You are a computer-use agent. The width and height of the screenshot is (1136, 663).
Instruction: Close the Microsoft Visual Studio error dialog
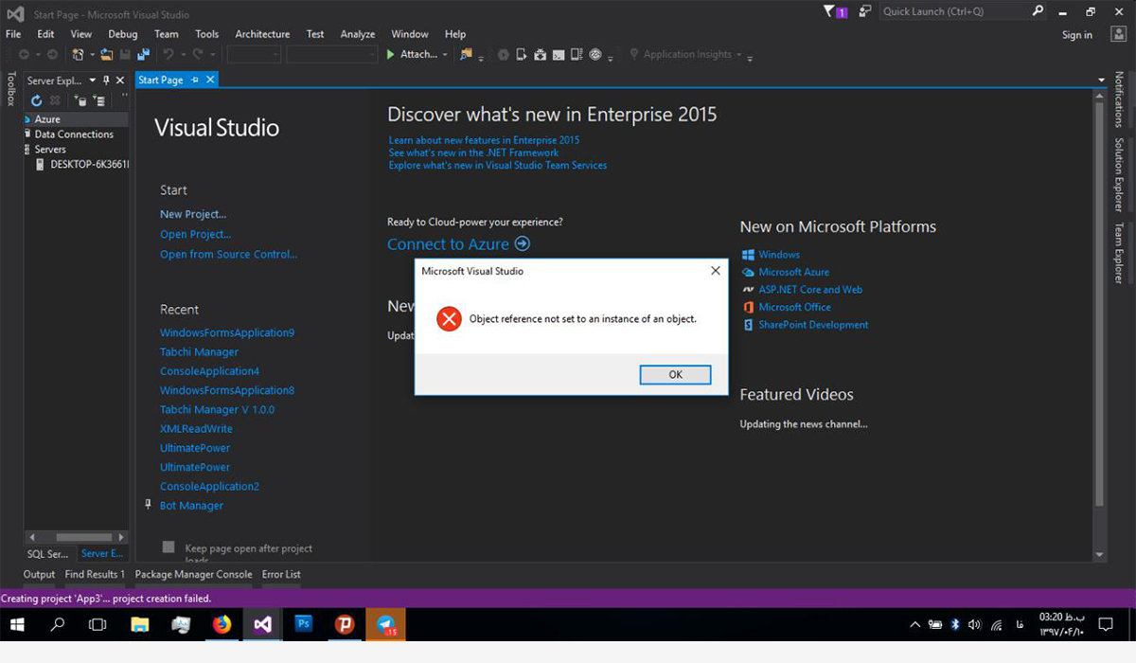pyautogui.click(x=716, y=271)
